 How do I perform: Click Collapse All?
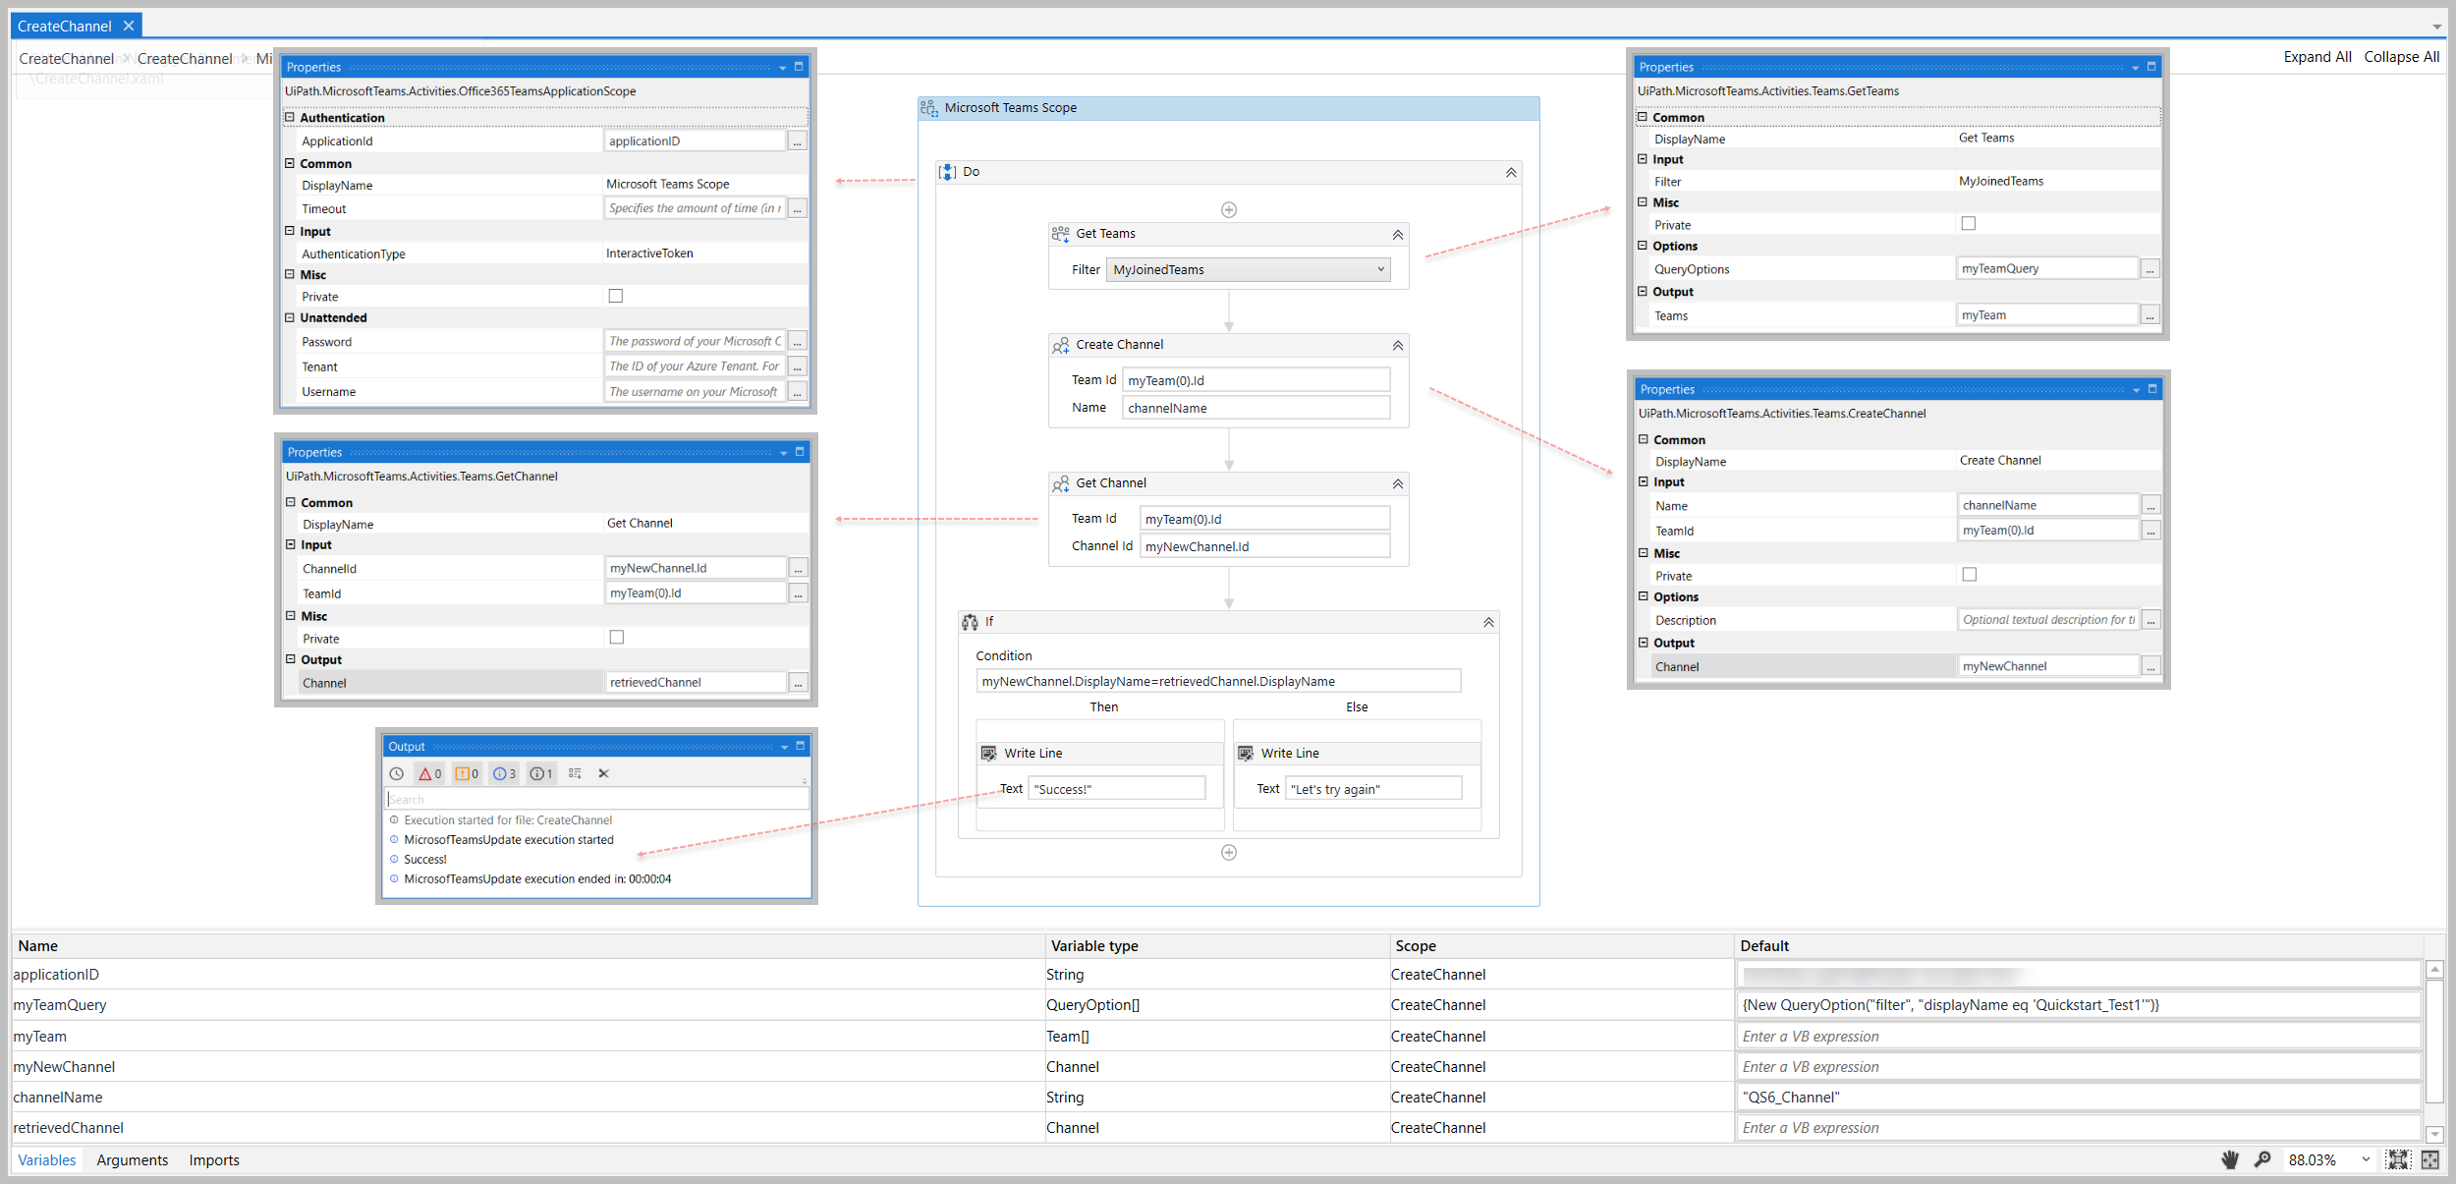coord(2402,57)
